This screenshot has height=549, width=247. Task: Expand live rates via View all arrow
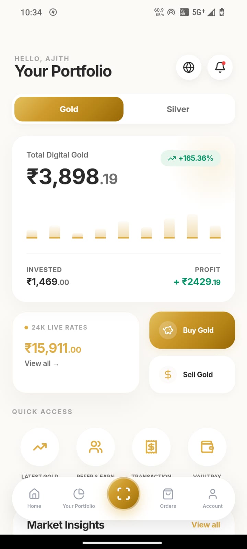(x=42, y=363)
